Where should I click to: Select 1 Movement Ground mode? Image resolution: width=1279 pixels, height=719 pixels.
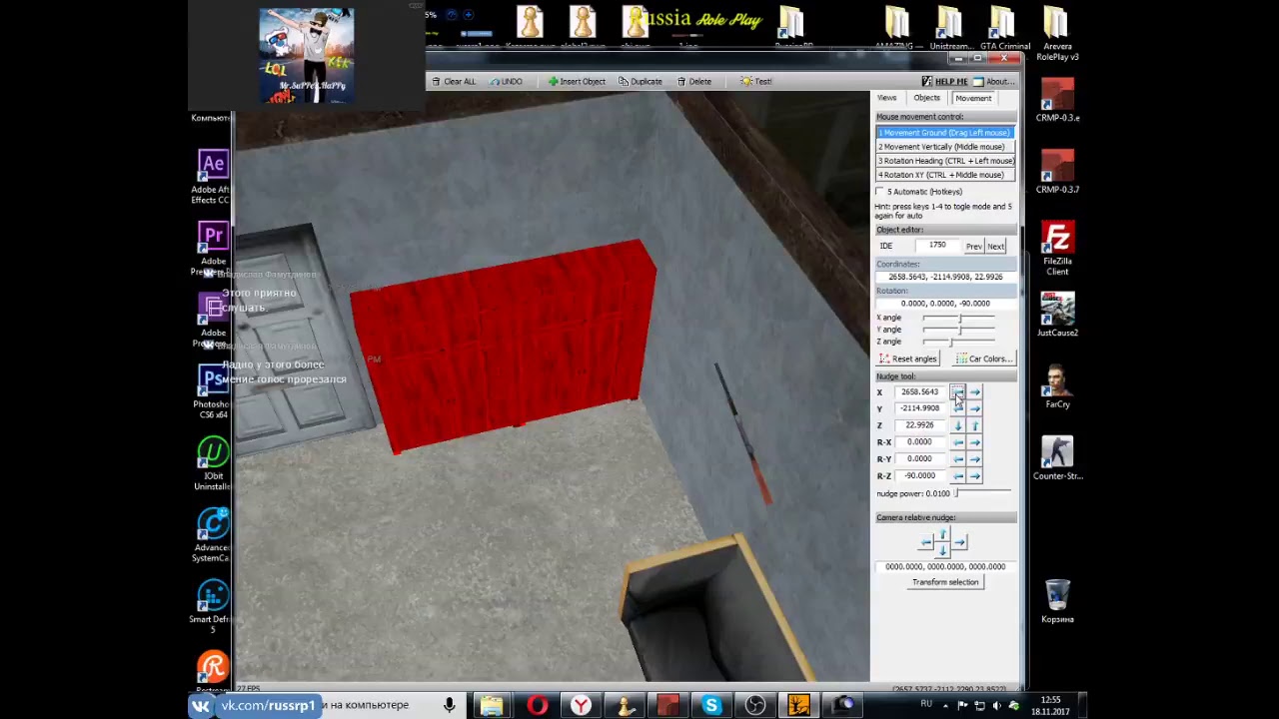[944, 133]
